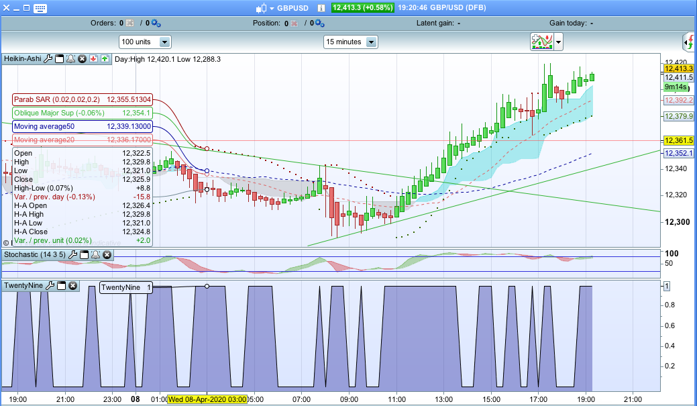Viewport: 697px width, 406px height.
Task: Remove the TwentyNine indicator panel
Action: 73,285
